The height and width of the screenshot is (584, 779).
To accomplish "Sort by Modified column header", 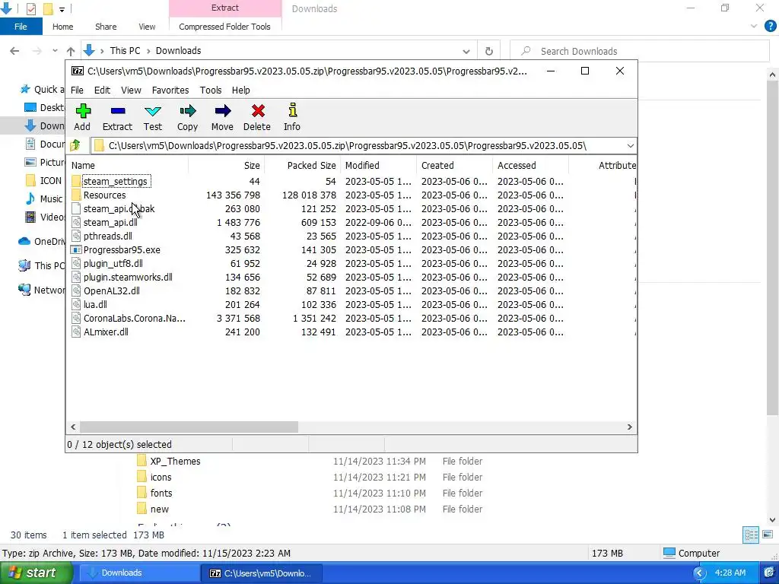I will (378, 165).
